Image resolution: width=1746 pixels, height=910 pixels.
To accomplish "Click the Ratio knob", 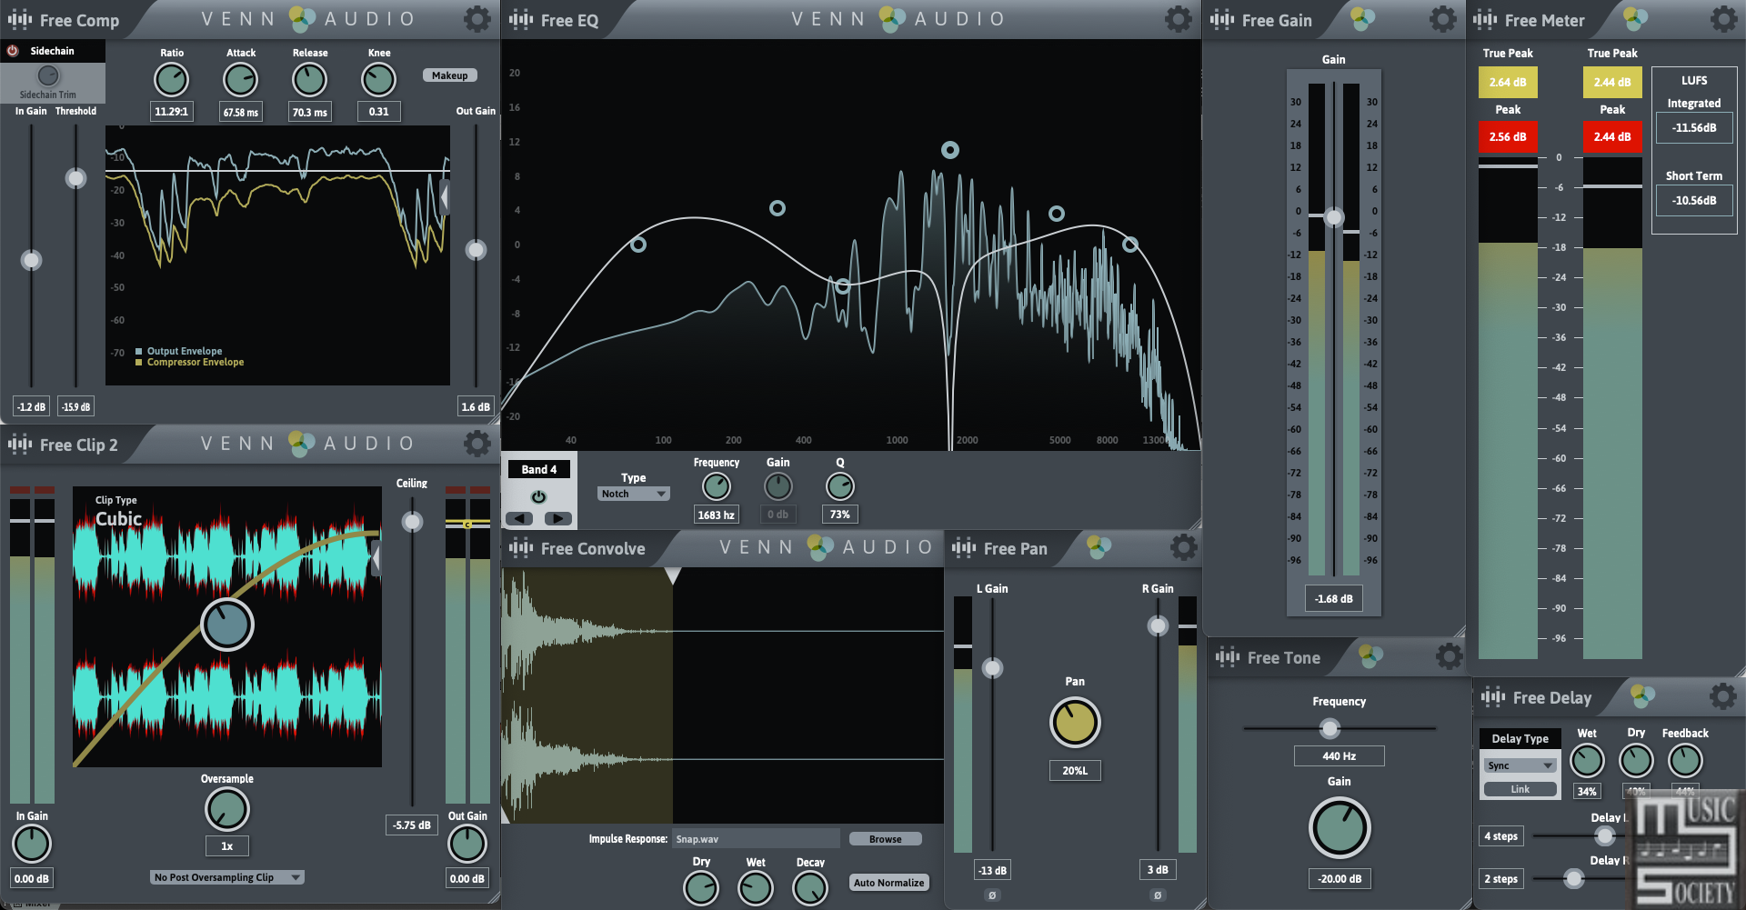I will 171,80.
